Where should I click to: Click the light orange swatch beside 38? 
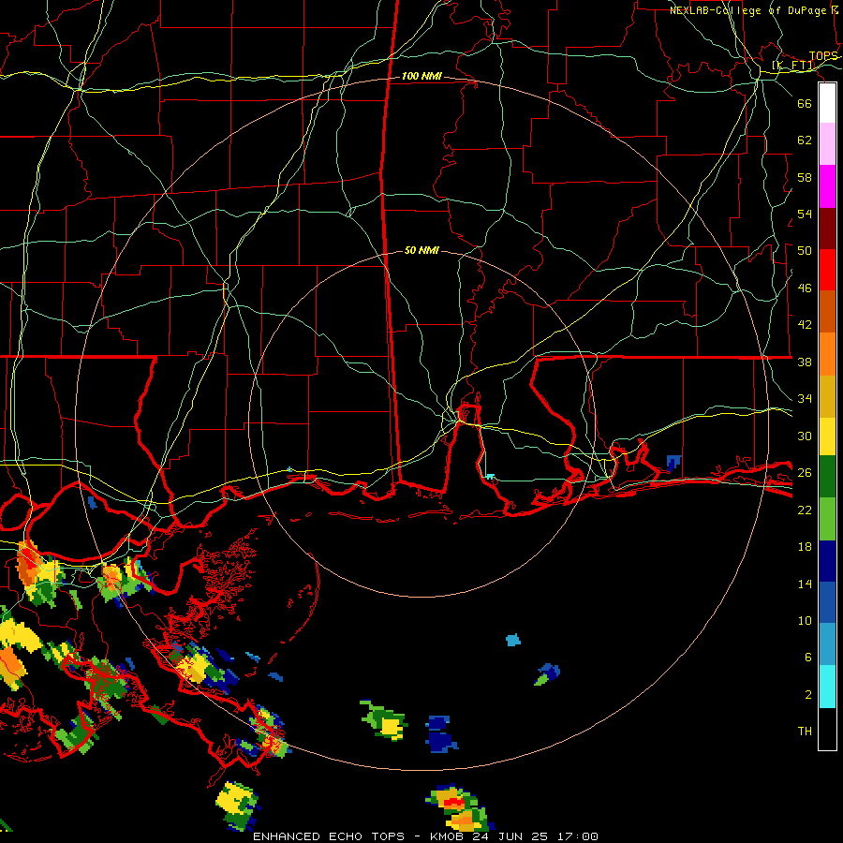pos(827,354)
